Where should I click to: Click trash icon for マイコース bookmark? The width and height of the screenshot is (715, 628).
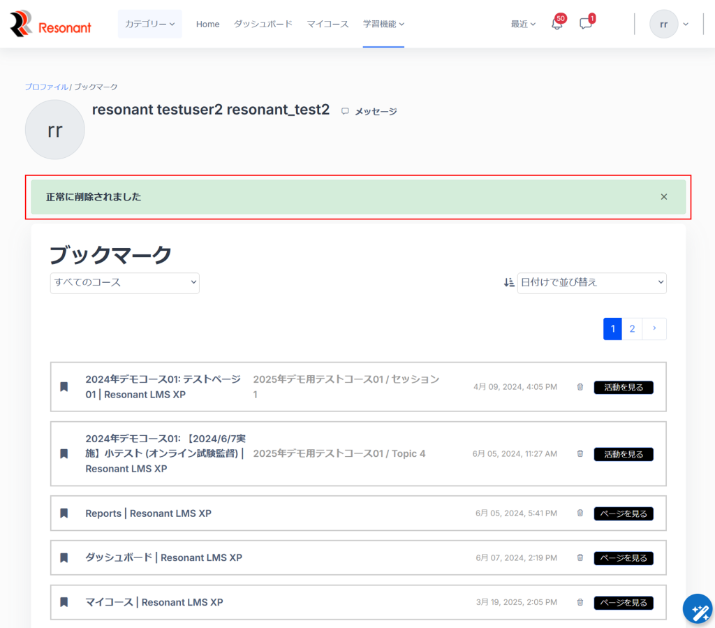pyautogui.click(x=580, y=602)
